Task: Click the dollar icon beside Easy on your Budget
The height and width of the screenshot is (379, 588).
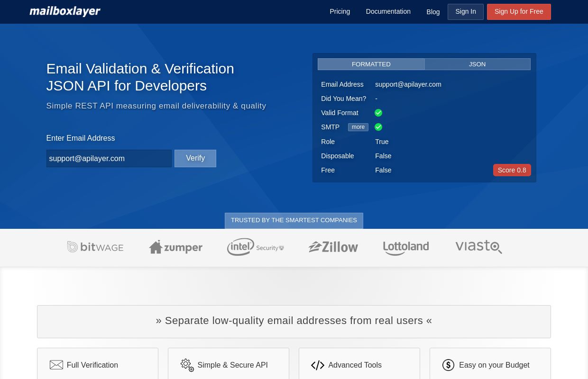Action: click(x=448, y=365)
